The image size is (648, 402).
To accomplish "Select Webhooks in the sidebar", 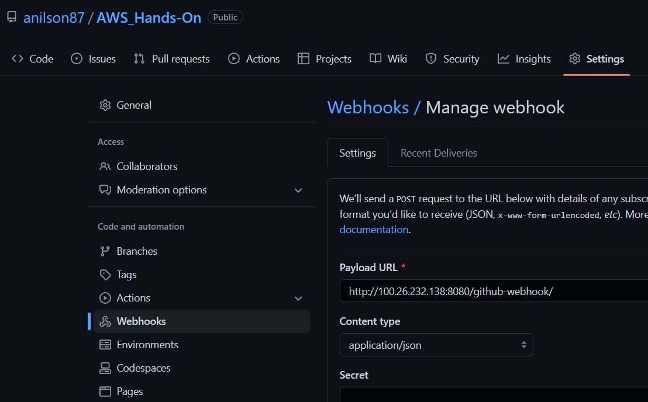I will point(202,321).
